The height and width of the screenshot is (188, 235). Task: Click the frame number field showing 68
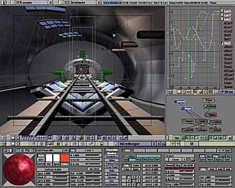tap(192, 144)
